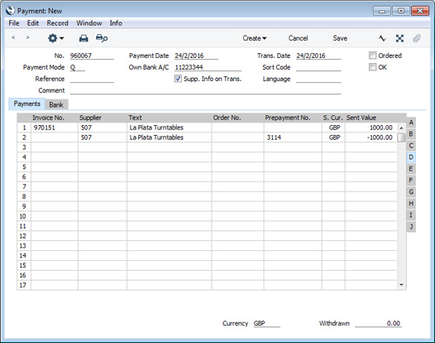Open attachments with the paperclip icon
The height and width of the screenshot is (343, 435).
tap(417, 38)
